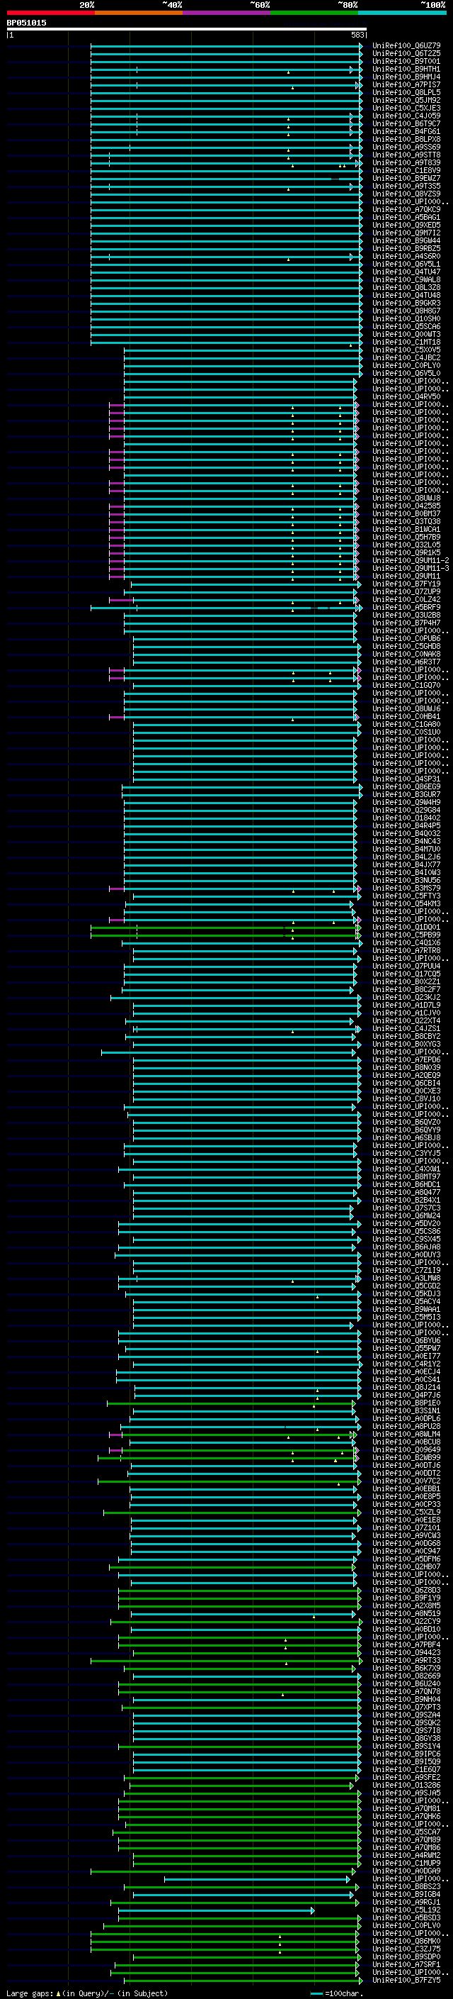Click the UniRef100_C4JZS1 label
This screenshot has height=1999, width=453.
tap(406, 1029)
